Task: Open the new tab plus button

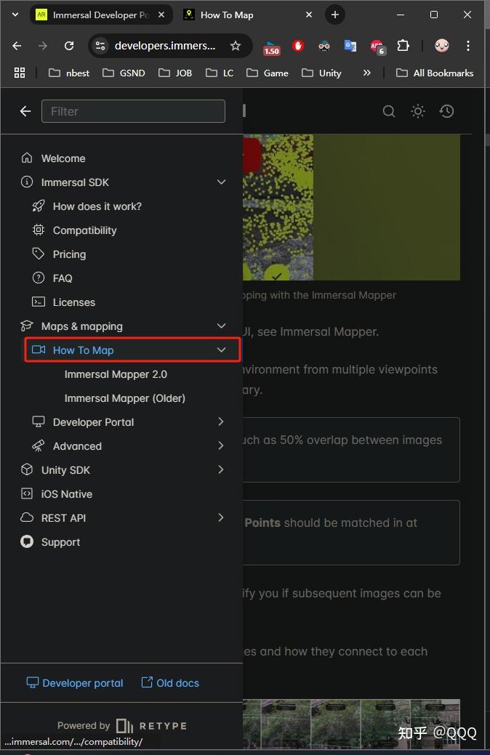Action: (334, 15)
